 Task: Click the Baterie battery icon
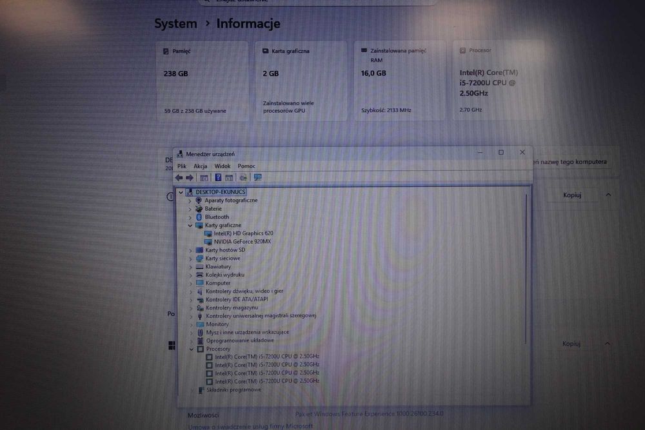[199, 208]
